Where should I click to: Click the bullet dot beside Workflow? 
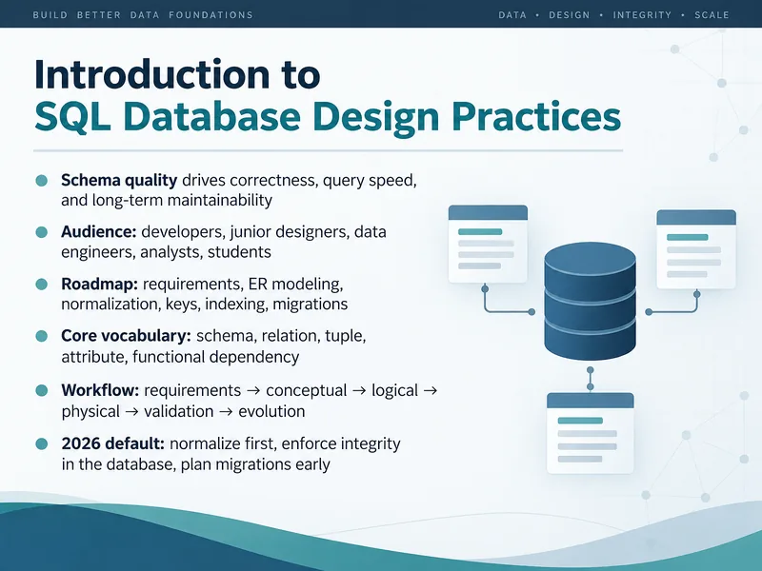click(x=42, y=390)
